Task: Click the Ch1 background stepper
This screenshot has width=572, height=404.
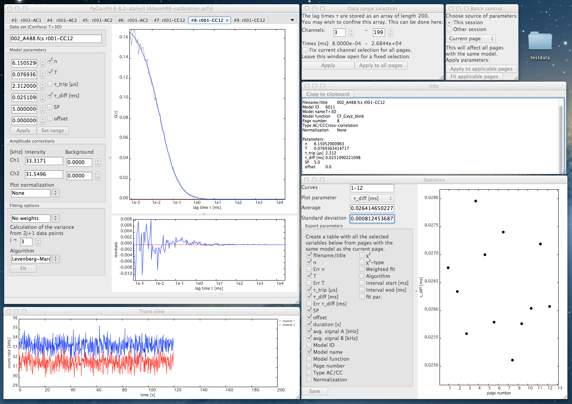Action: (98, 163)
